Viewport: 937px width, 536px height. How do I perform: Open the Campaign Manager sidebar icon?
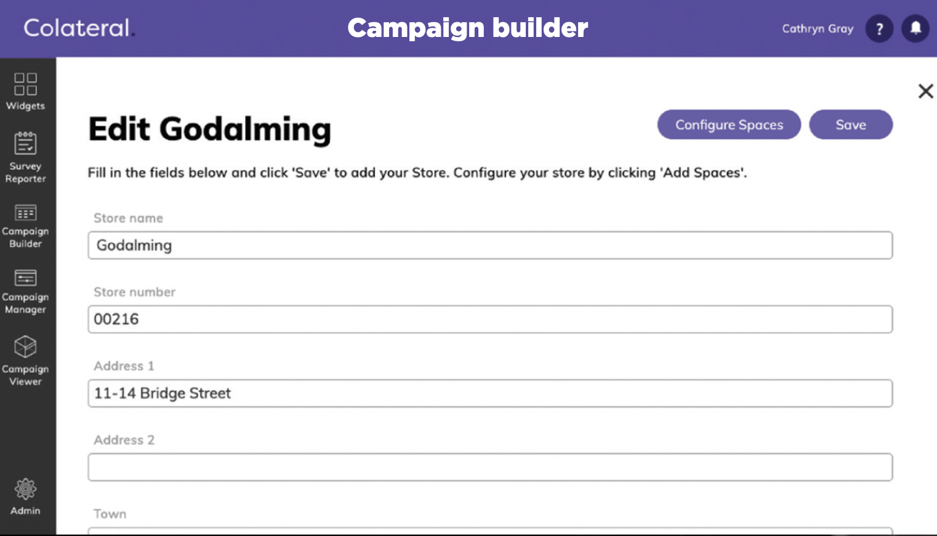[x=25, y=278]
